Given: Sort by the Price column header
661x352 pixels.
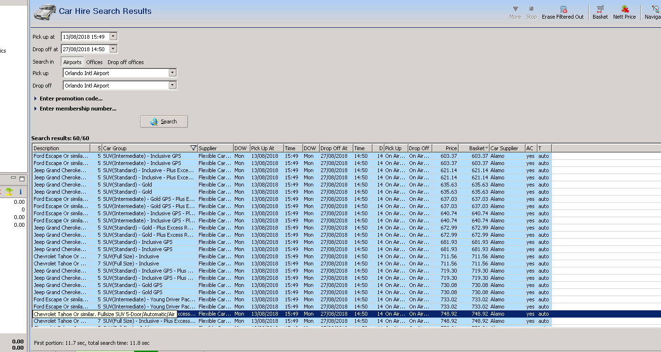Looking at the screenshot, I should (445, 148).
